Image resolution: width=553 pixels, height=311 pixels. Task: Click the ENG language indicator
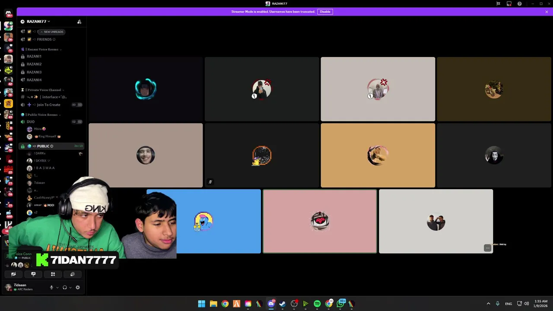pyautogui.click(x=509, y=304)
